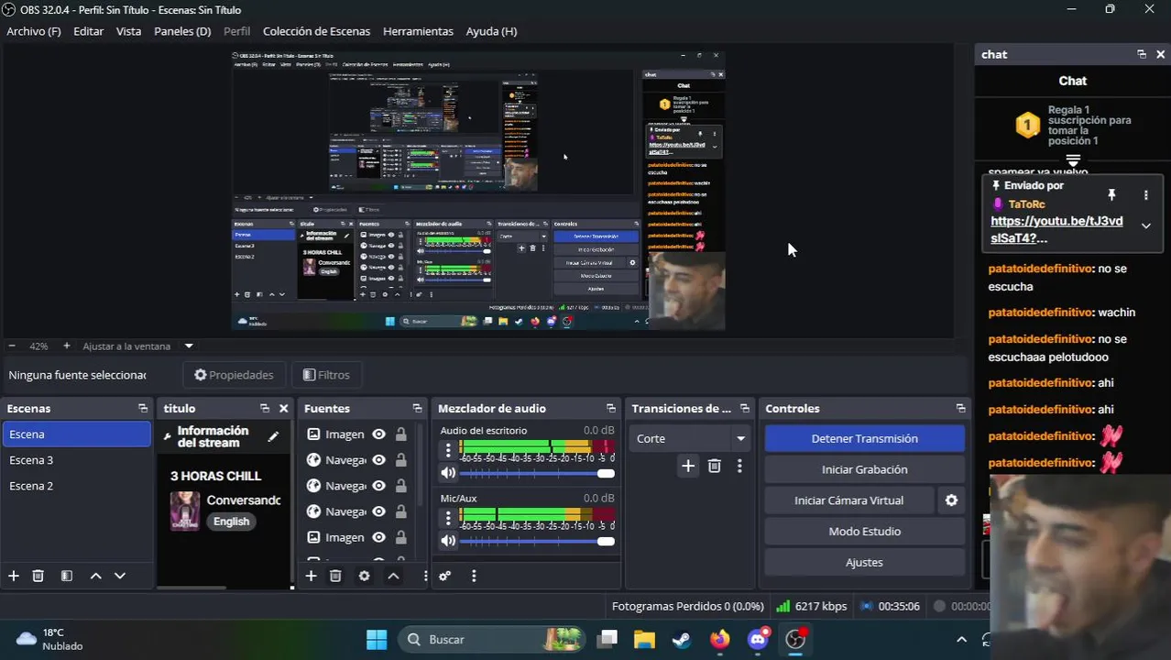Expand the pinned chat message chevron
Screen dimensions: 1171x660
pyautogui.click(x=1145, y=225)
